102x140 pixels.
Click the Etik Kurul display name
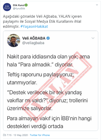(19, 5)
